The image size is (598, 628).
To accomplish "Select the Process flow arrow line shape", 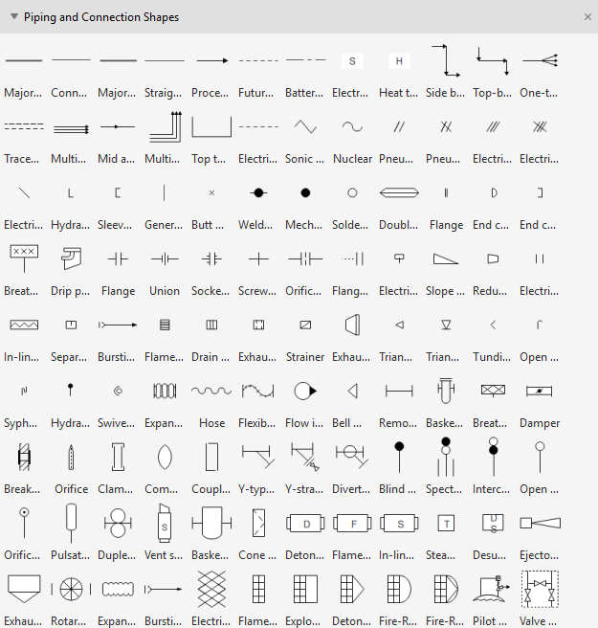I will pyautogui.click(x=211, y=61).
